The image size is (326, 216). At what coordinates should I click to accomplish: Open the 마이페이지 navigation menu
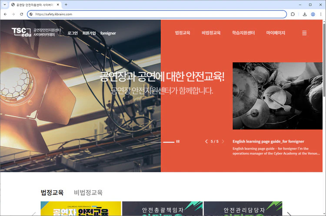coord(276,33)
